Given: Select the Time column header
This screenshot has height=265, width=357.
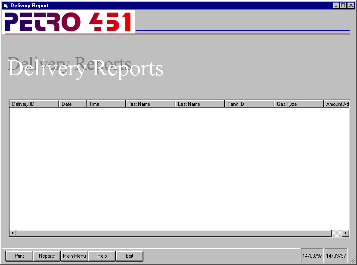Looking at the screenshot, I should [106, 104].
